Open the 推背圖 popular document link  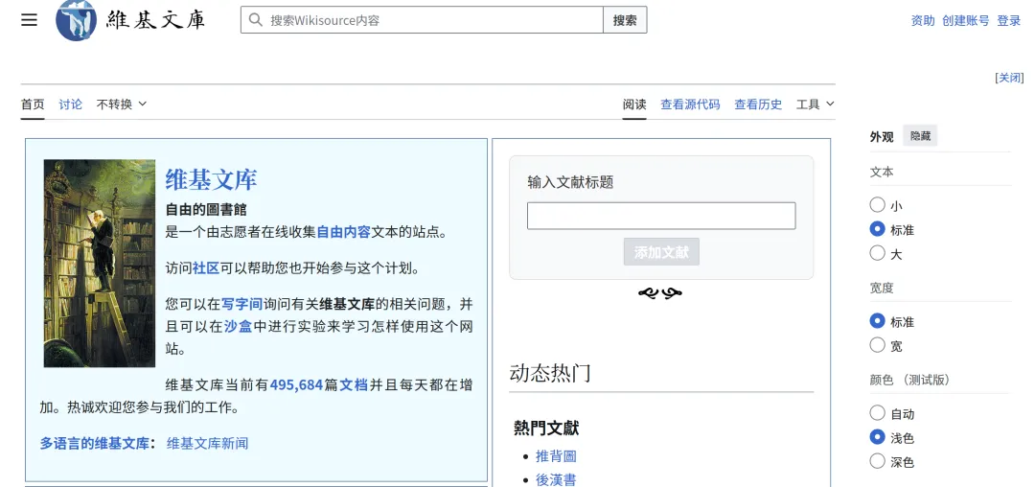tap(556, 456)
